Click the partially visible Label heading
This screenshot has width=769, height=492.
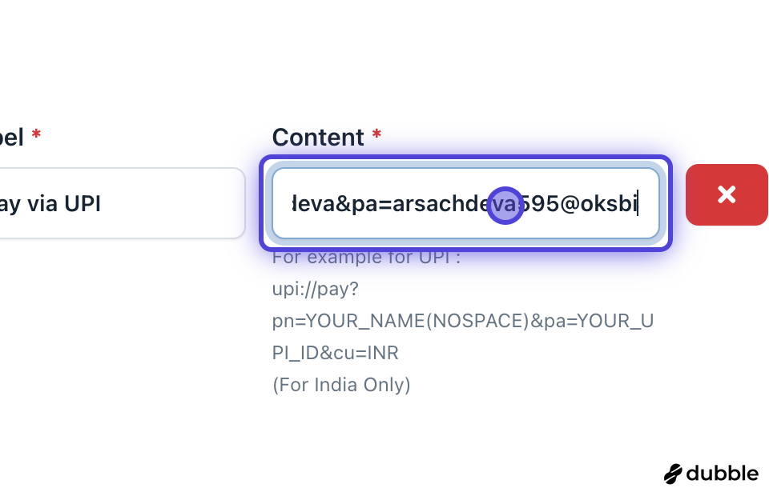coord(11,138)
